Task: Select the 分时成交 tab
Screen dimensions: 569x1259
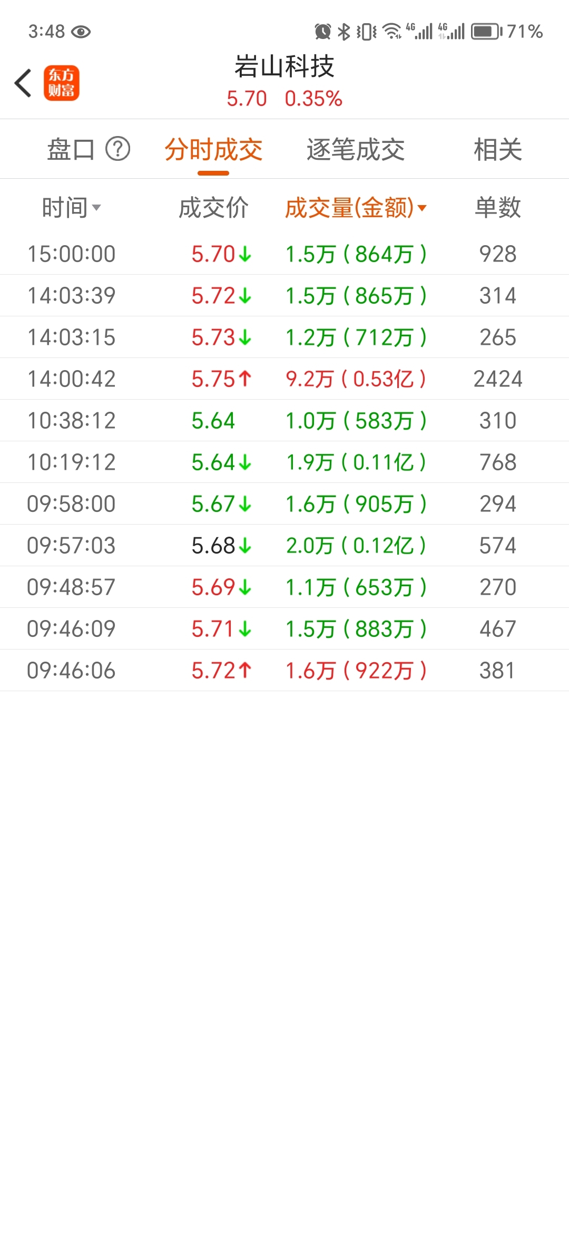Action: (x=213, y=149)
